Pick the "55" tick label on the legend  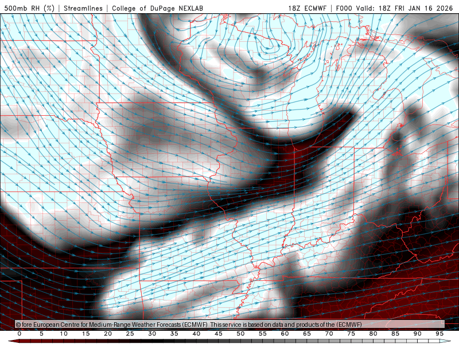coord(263,334)
